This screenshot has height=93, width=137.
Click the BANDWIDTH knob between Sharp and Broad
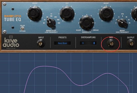pos(87,23)
